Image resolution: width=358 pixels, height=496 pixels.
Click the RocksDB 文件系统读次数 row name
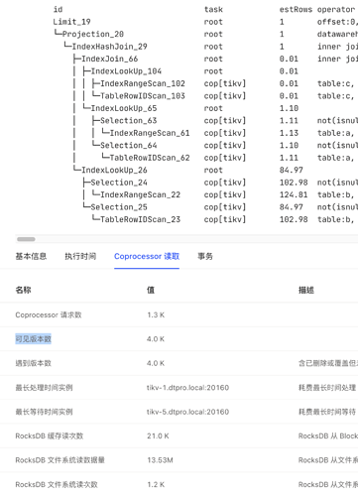click(57, 484)
